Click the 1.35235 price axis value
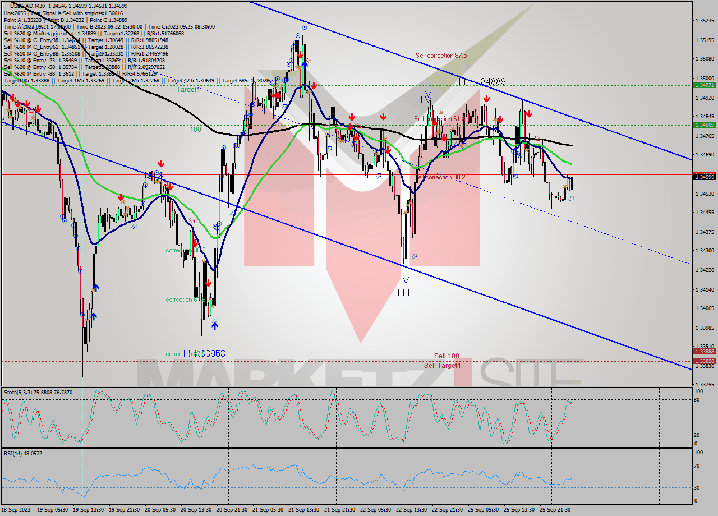 click(704, 21)
